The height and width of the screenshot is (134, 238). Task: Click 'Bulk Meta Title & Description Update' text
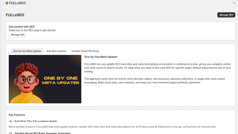36,121
